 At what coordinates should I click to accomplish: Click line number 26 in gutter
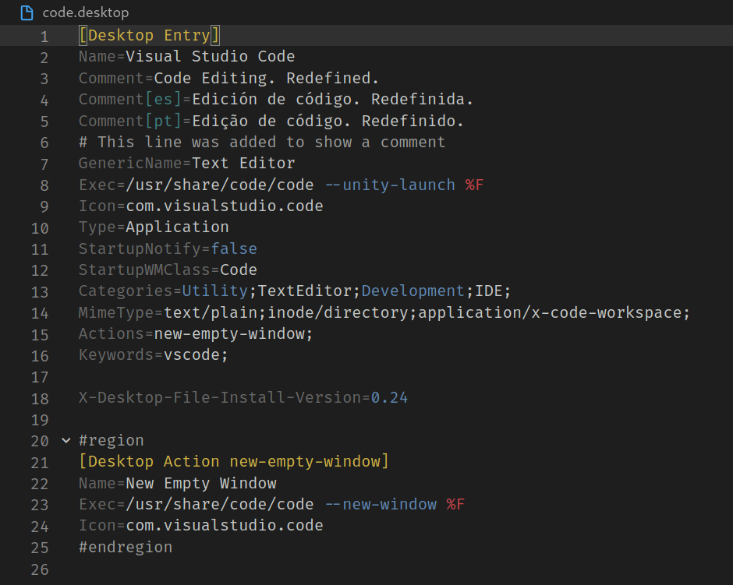[40, 569]
